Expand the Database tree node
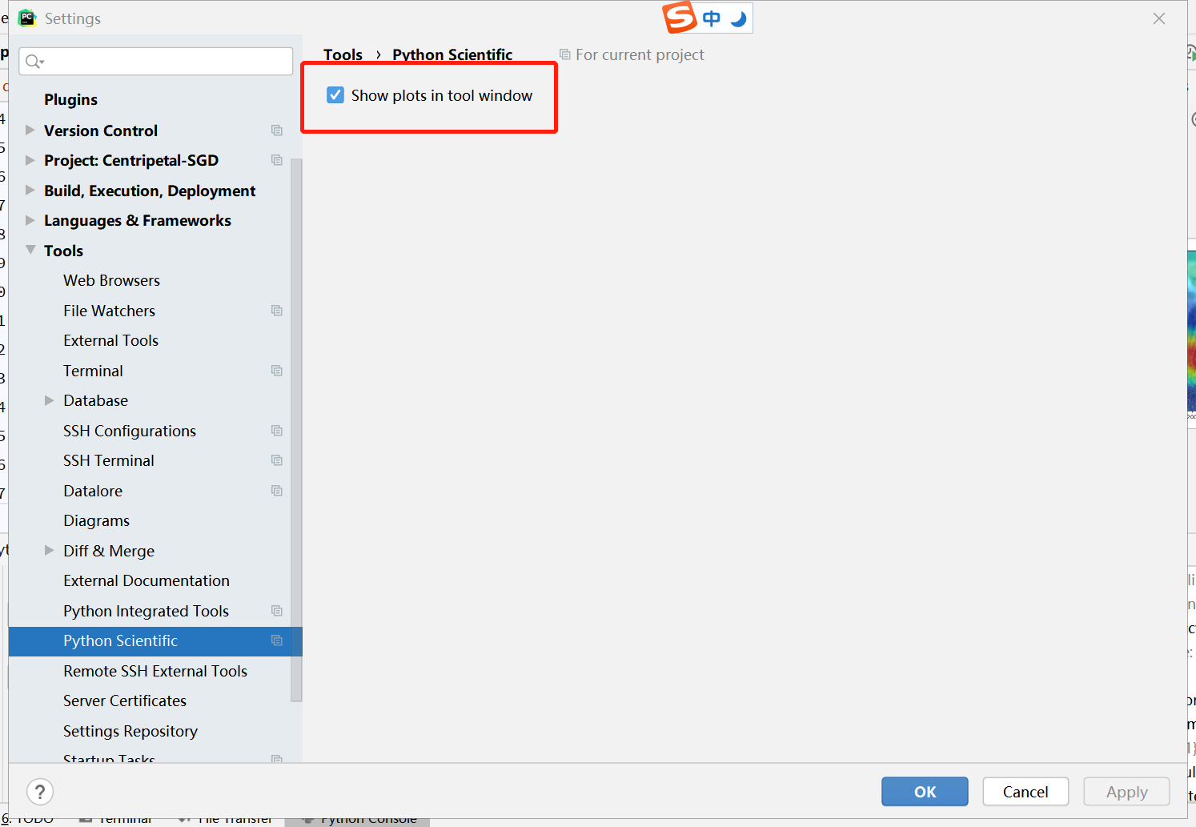Image resolution: width=1196 pixels, height=827 pixels. (x=49, y=400)
